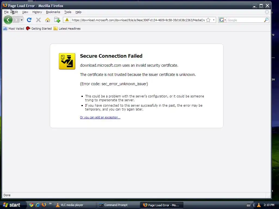Viewport: 279px width, 209px height.
Task: Maximize the Firefox window
Action: tap(261, 6)
